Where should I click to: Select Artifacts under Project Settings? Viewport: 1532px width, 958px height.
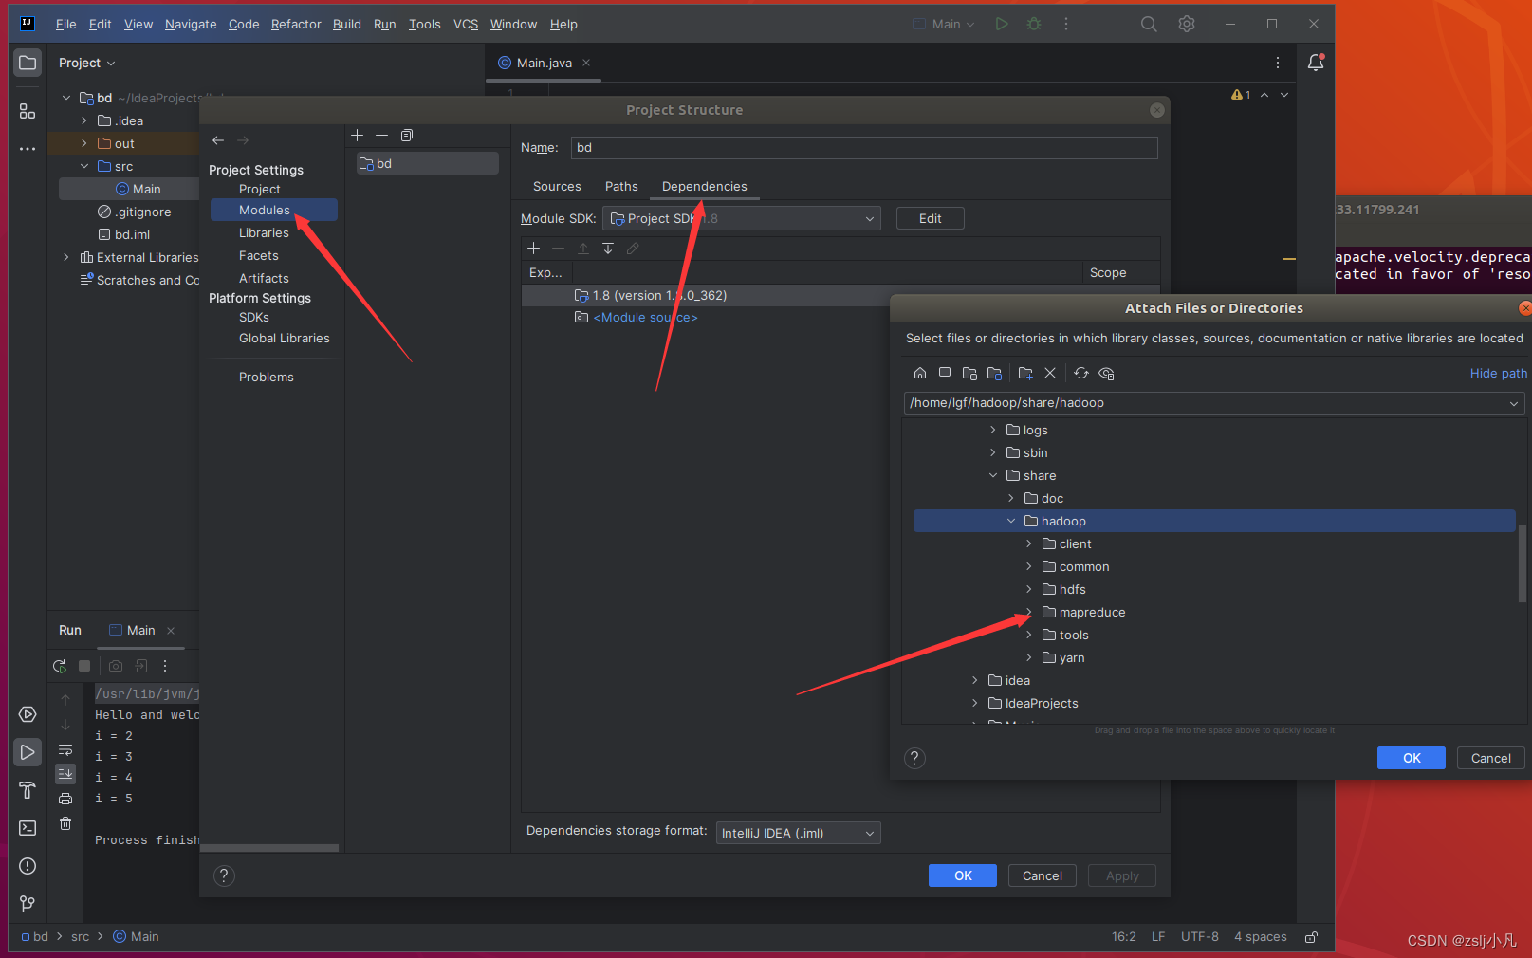[x=264, y=279]
